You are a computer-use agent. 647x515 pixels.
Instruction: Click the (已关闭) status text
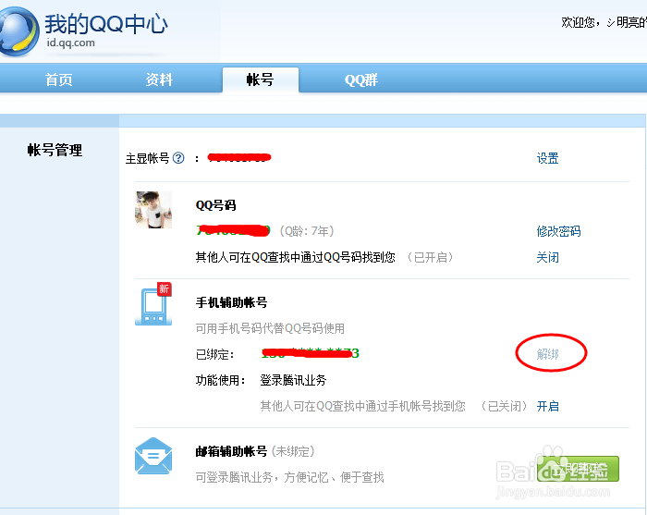(x=505, y=407)
